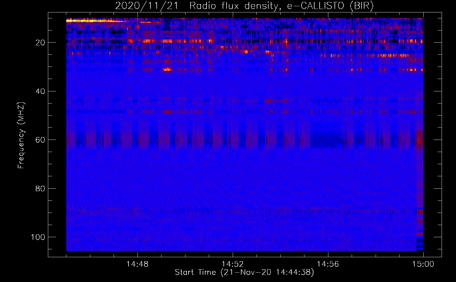
Task: Click the 14:52 time tick label
Action: pos(233,264)
